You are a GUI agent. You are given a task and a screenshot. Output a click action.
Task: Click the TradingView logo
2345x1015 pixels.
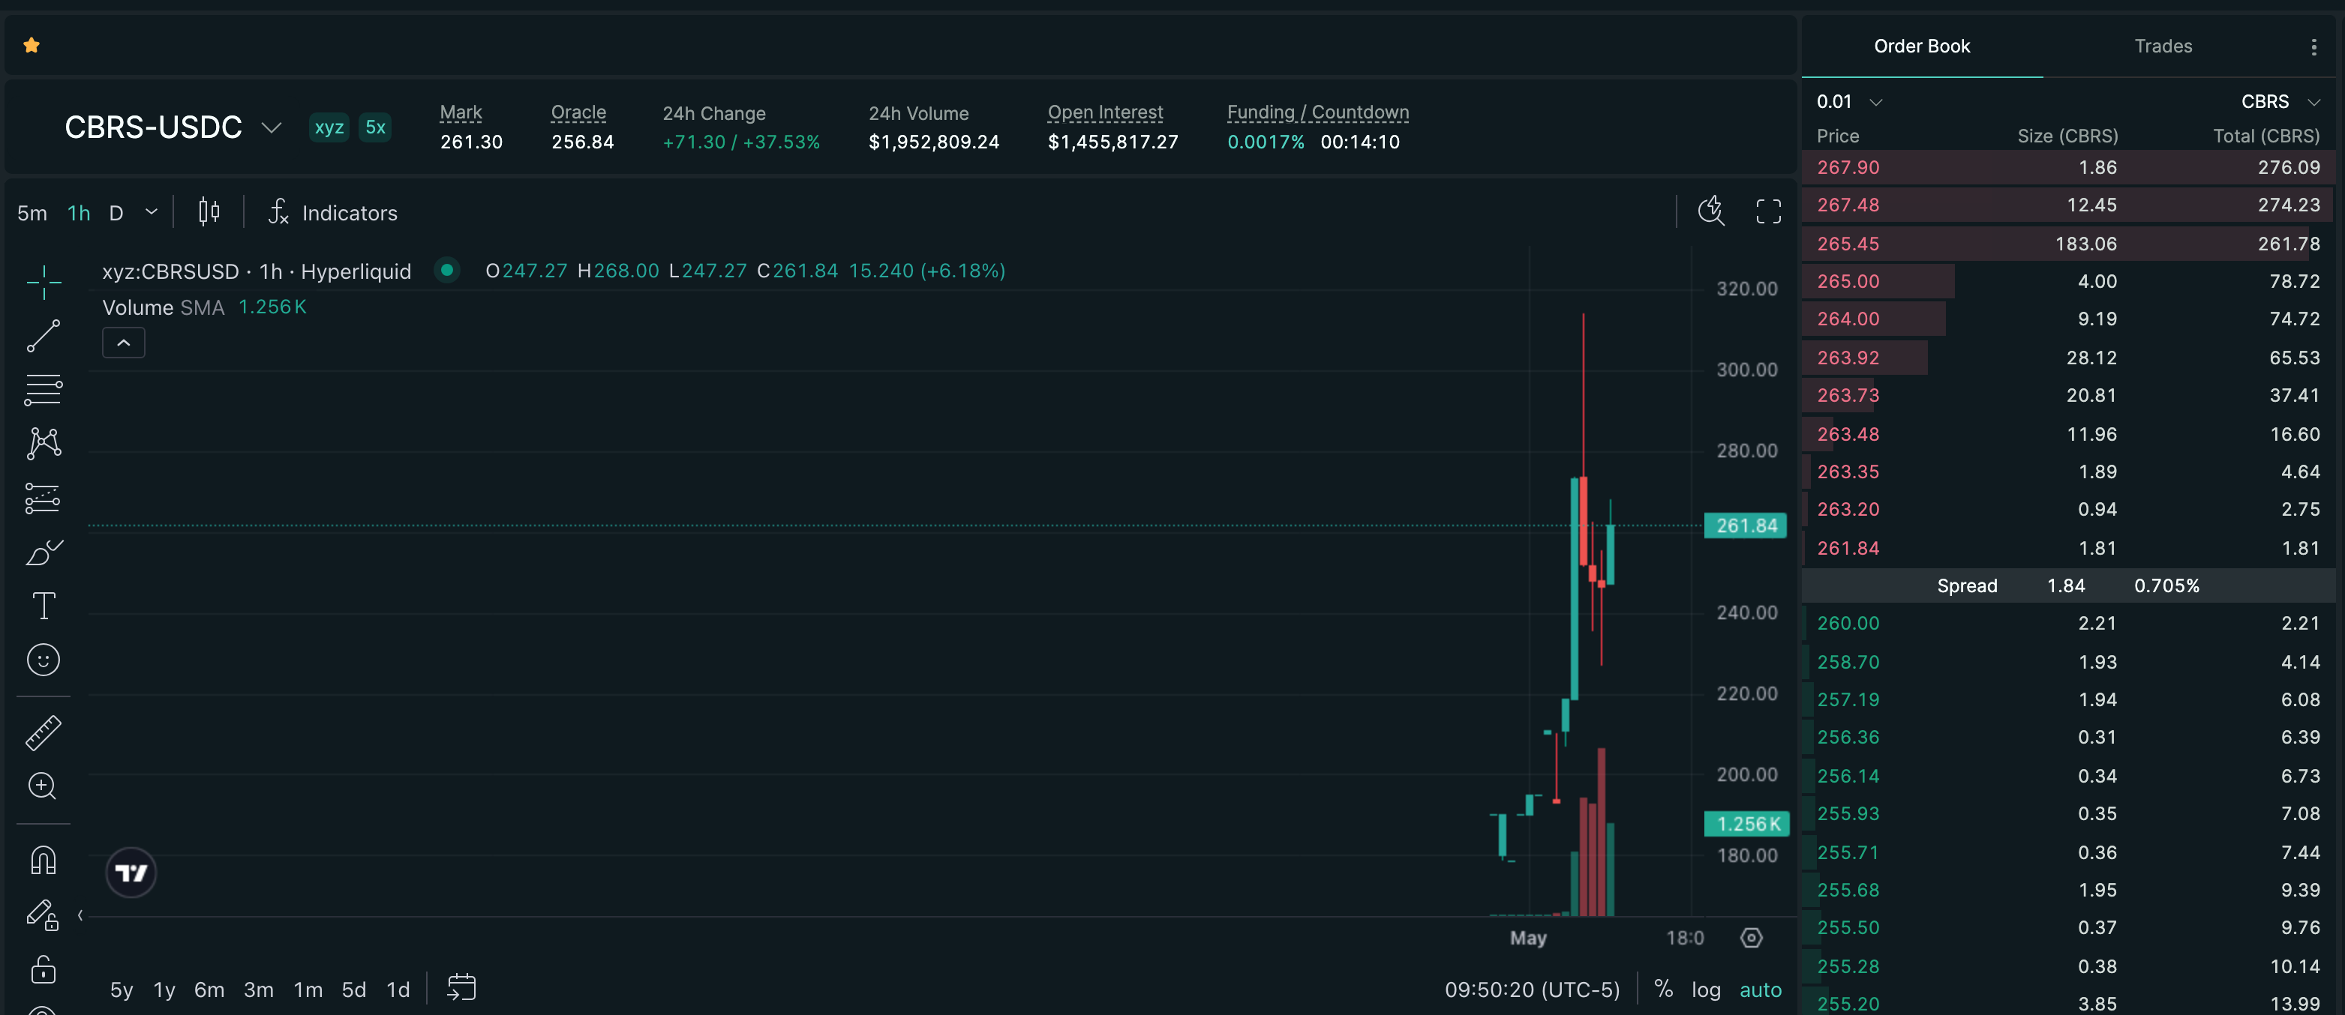tap(131, 873)
